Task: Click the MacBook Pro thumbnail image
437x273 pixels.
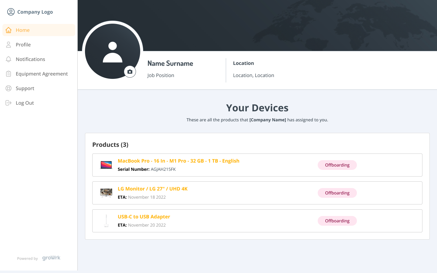Action: click(106, 165)
